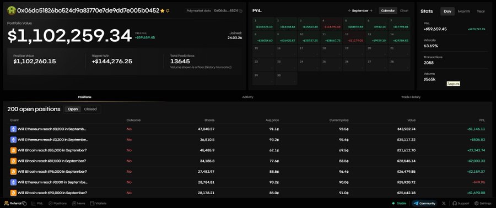Toggle the gold star favorite icon

click(163, 11)
